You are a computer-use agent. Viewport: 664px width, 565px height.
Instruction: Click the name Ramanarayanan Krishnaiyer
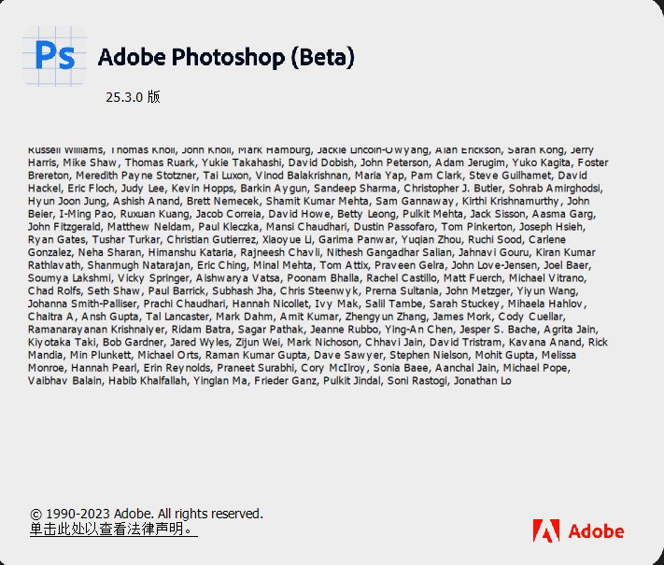point(93,330)
